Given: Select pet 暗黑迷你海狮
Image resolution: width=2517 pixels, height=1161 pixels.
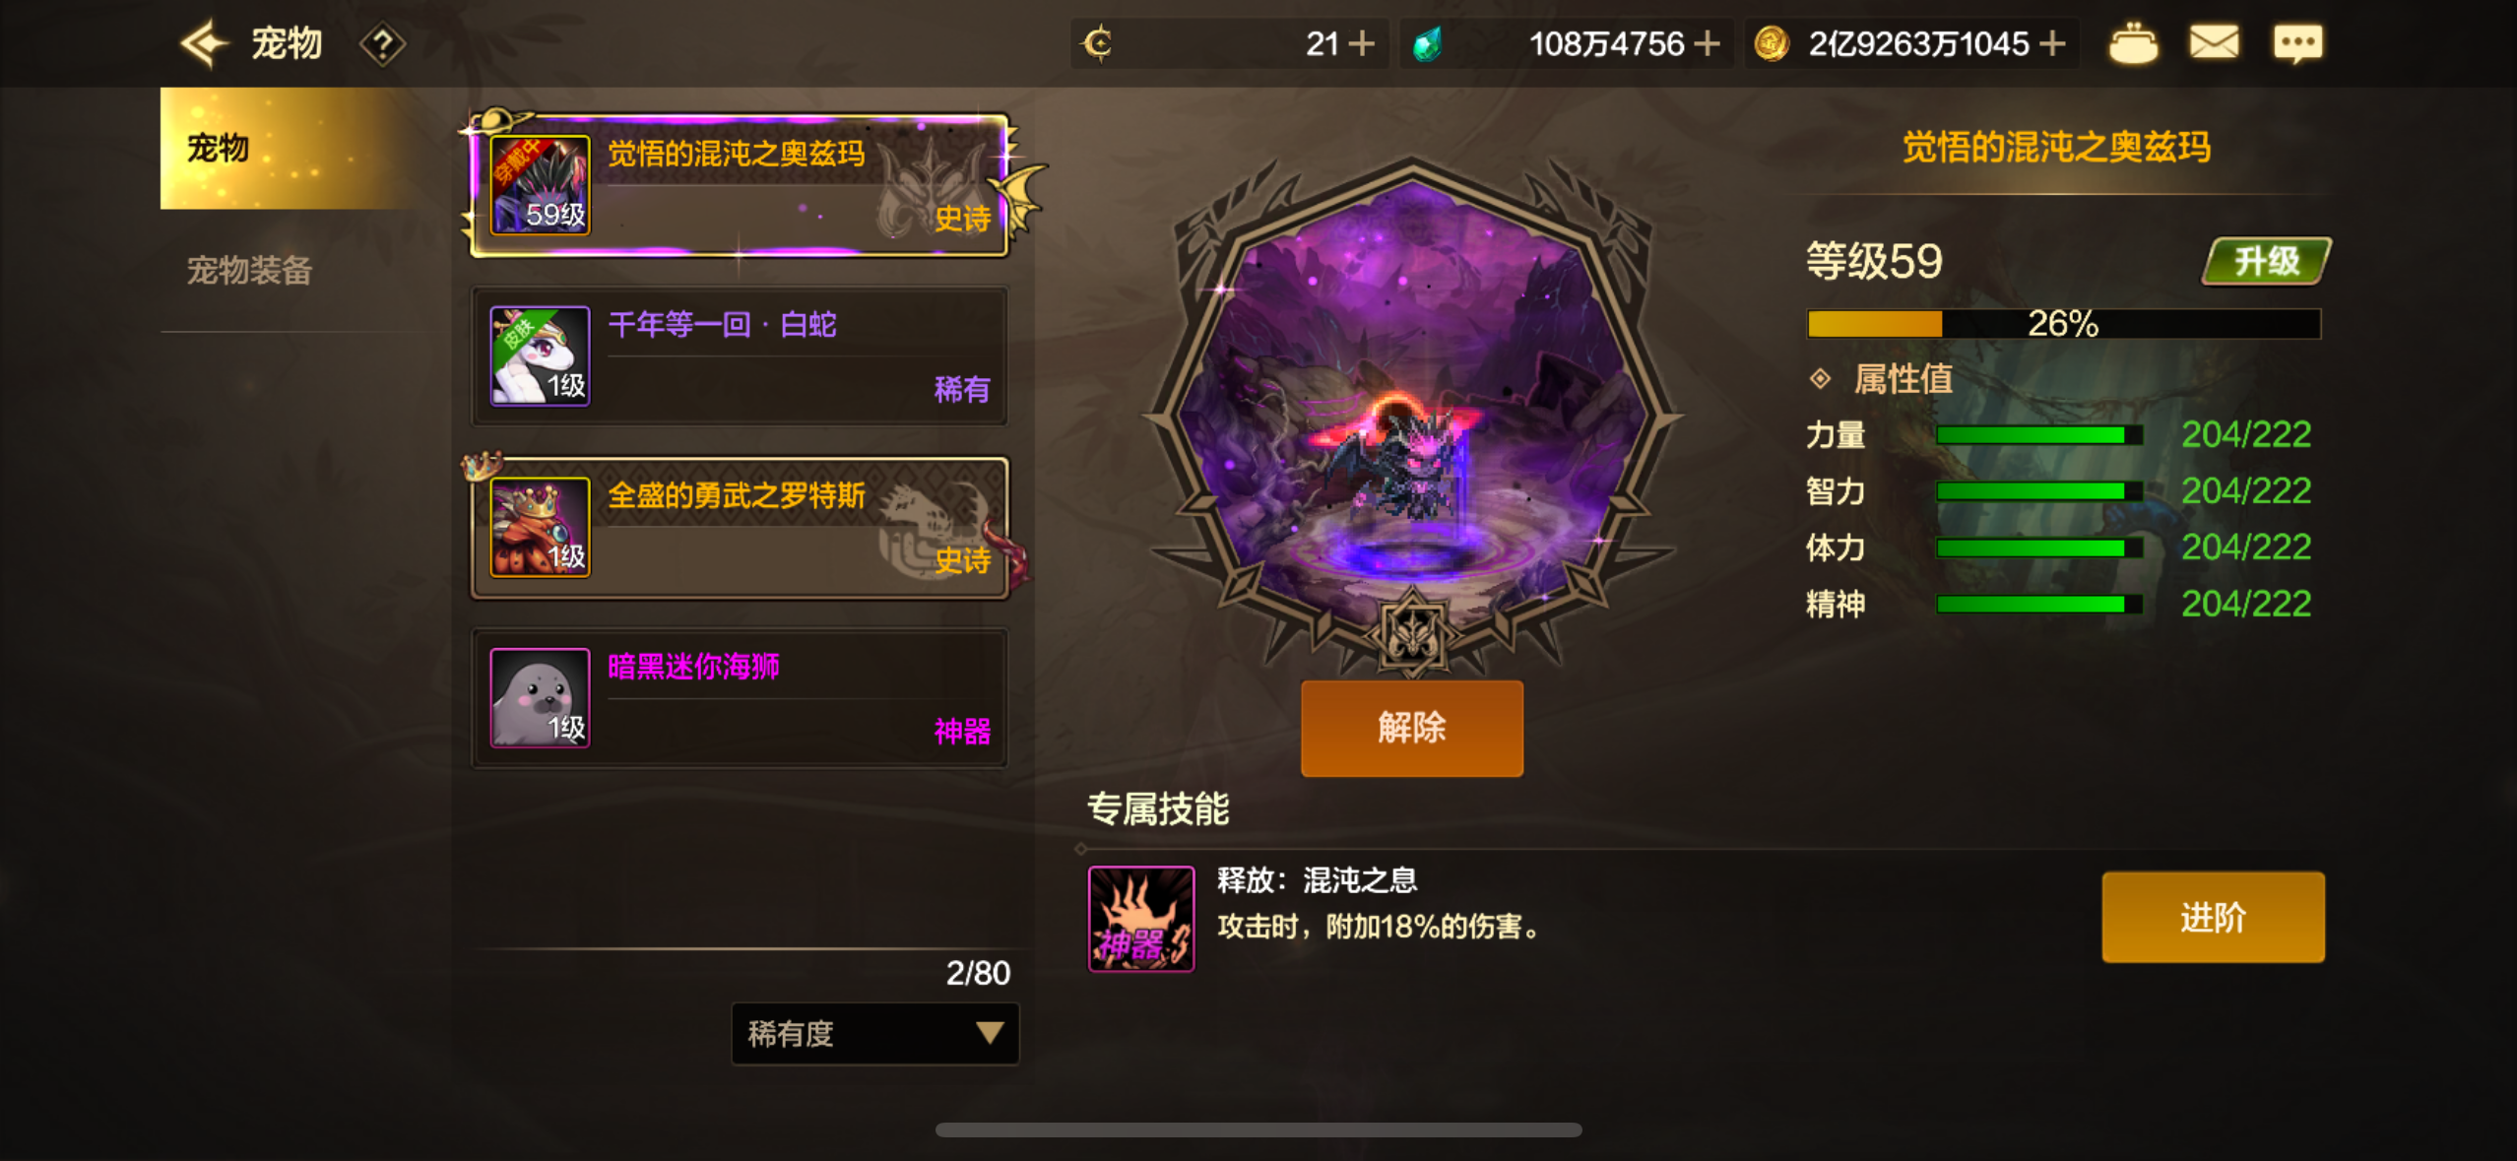Looking at the screenshot, I should pos(740,698).
